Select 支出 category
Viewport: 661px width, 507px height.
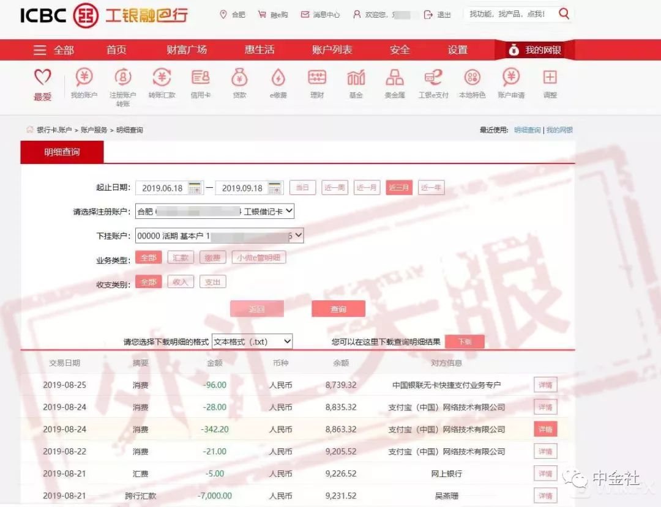pos(212,282)
